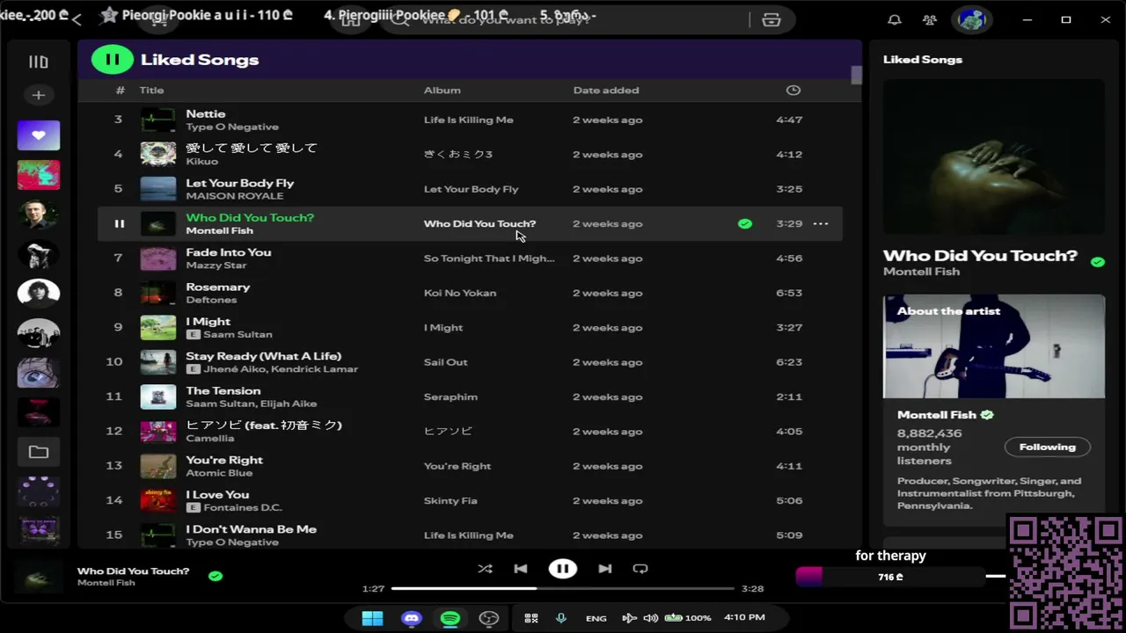Open the album link Sail Out

pyautogui.click(x=446, y=362)
